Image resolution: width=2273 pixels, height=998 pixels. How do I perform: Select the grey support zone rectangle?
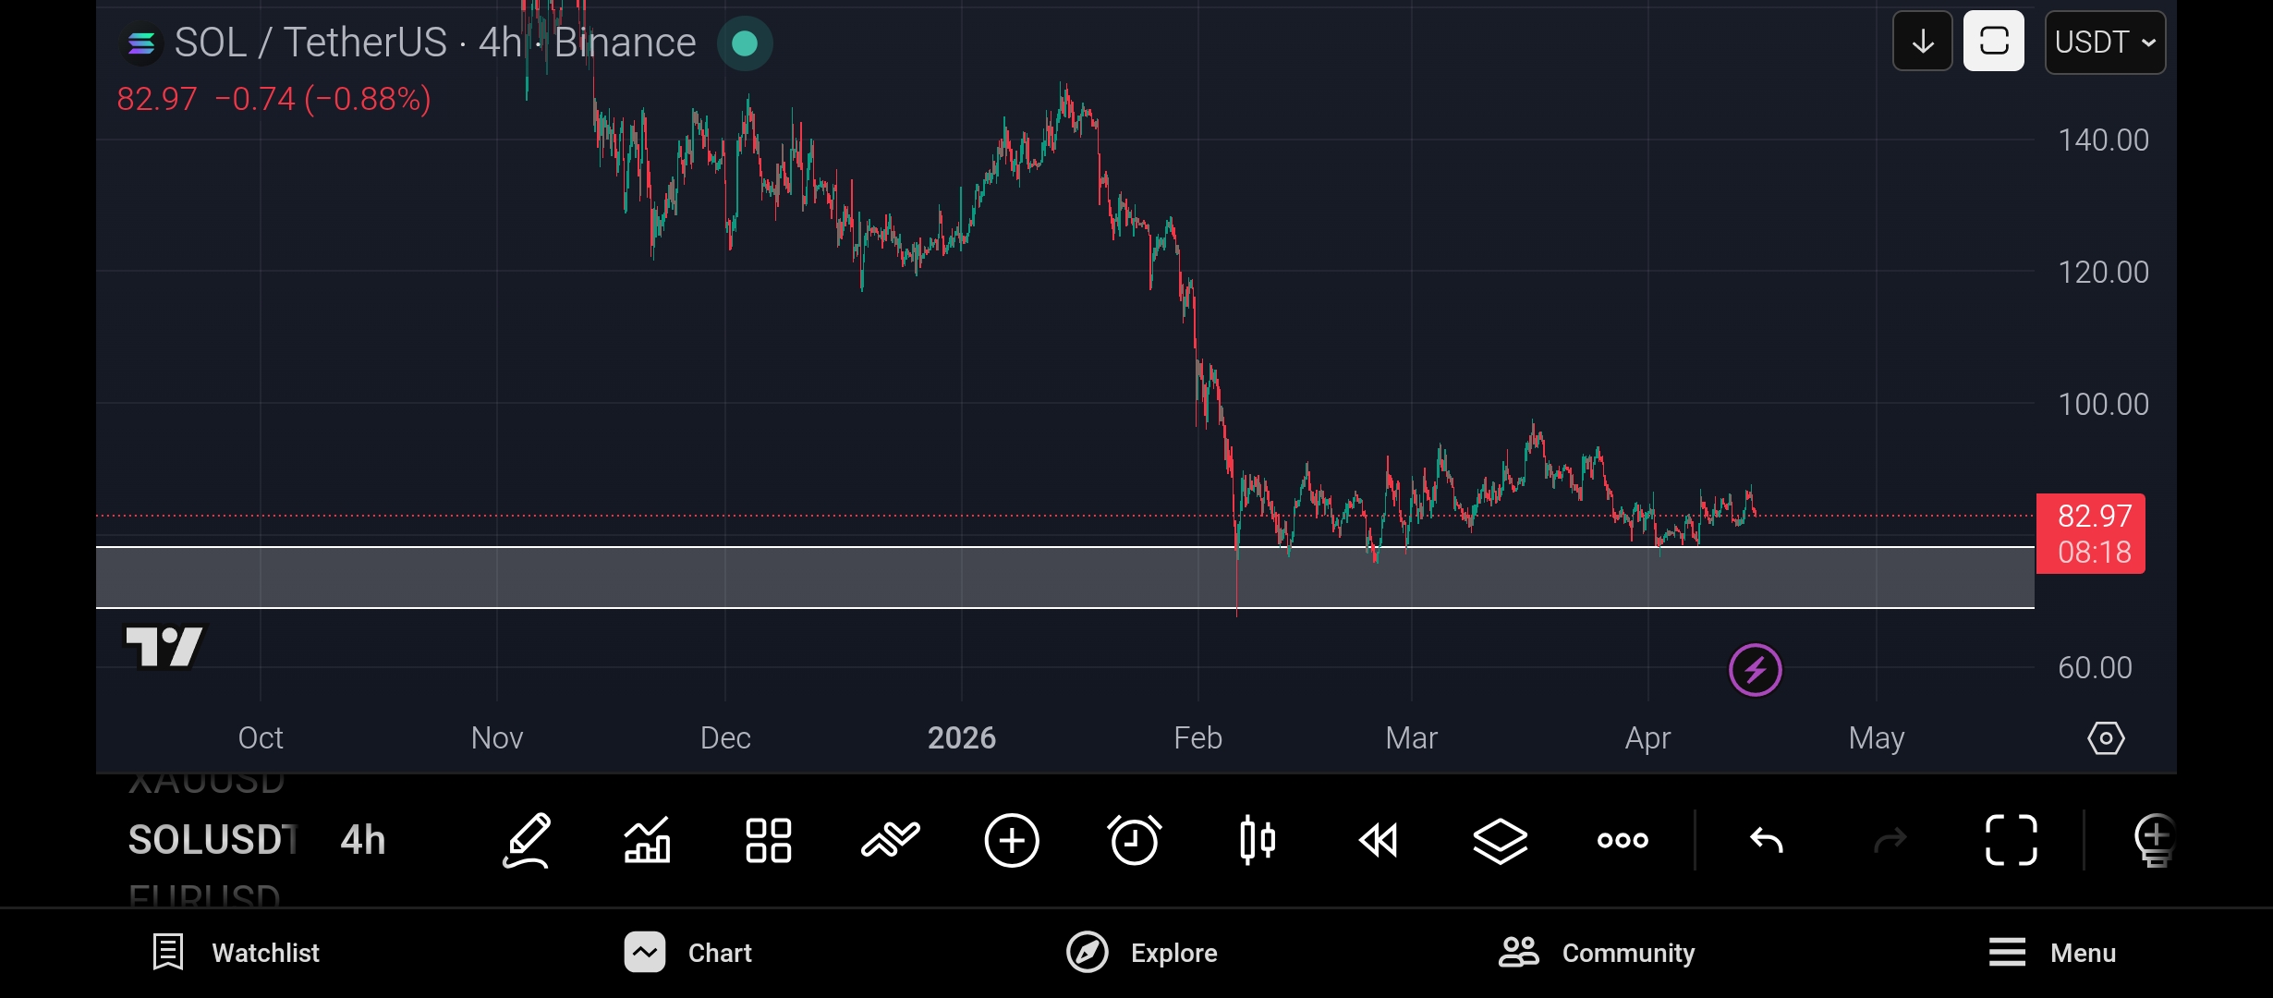(1065, 578)
